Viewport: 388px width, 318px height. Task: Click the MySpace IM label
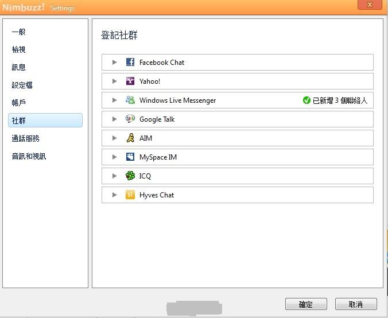[158, 157]
